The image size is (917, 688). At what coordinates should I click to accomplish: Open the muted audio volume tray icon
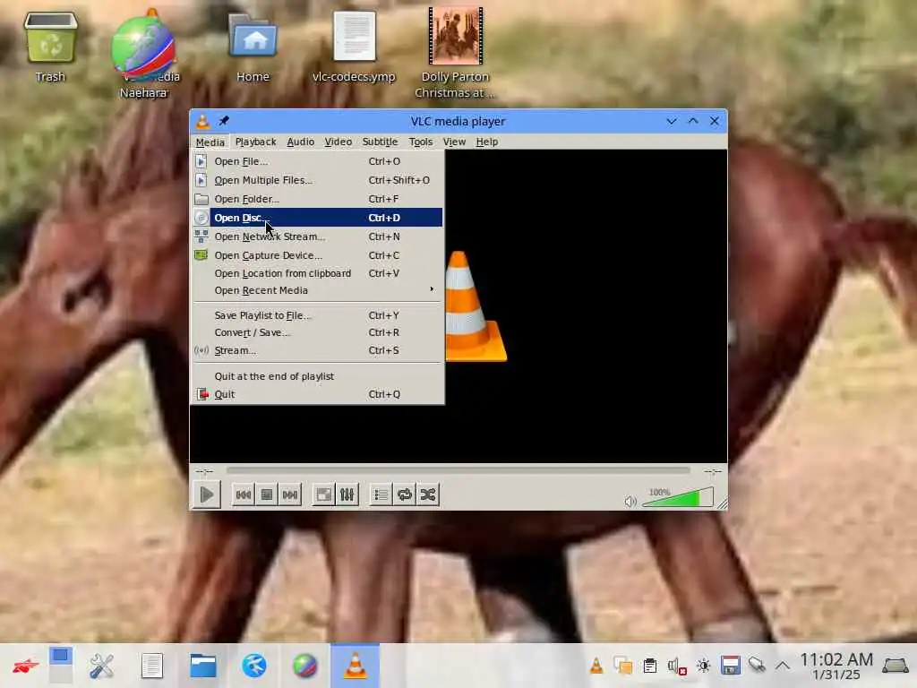click(x=677, y=666)
